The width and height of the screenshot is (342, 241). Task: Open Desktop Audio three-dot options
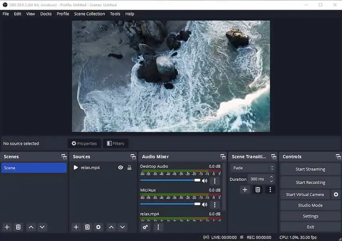tap(215, 181)
